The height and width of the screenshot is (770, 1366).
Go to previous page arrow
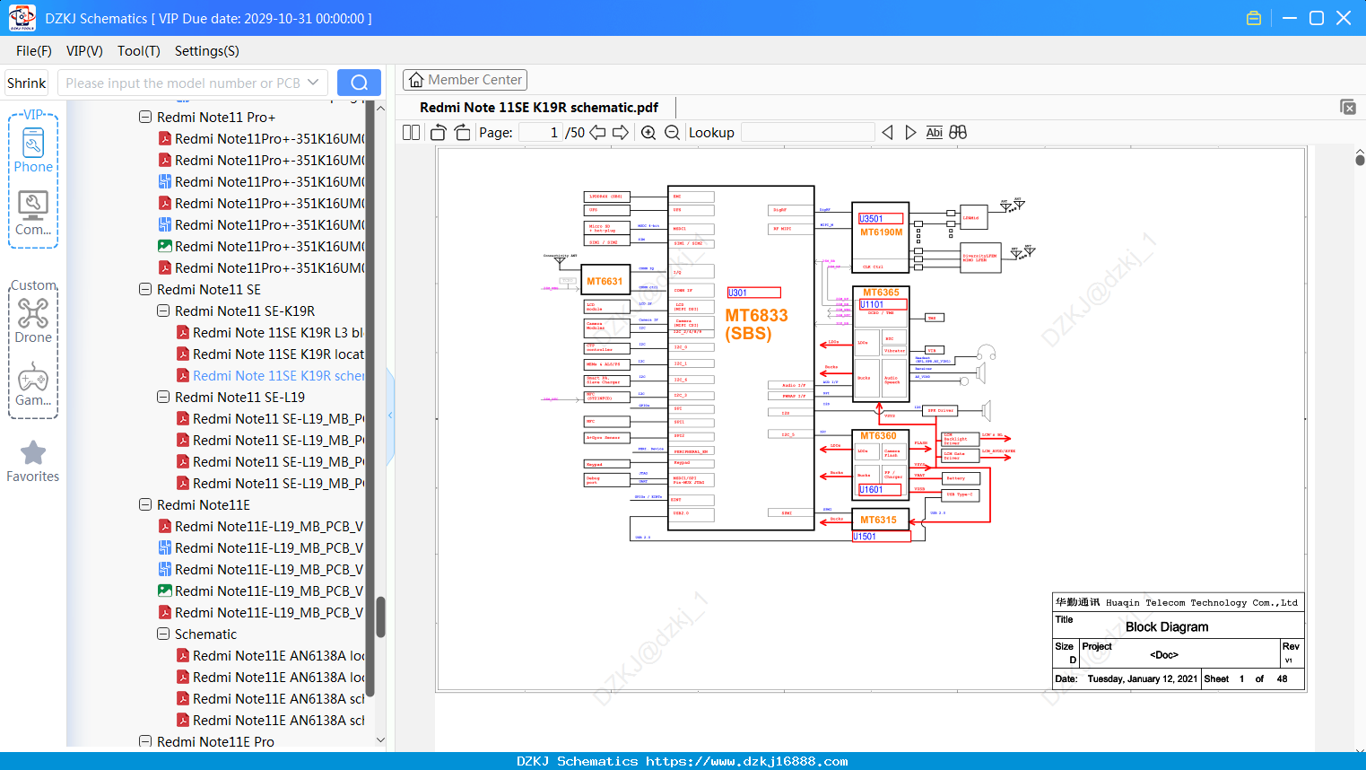pos(597,133)
